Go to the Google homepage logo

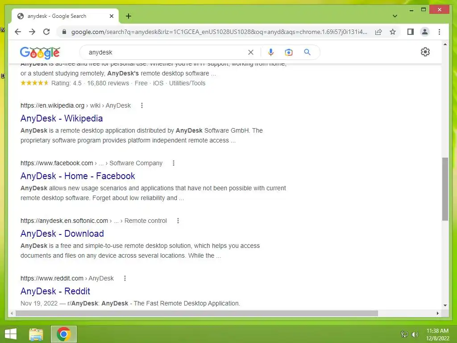pos(40,53)
